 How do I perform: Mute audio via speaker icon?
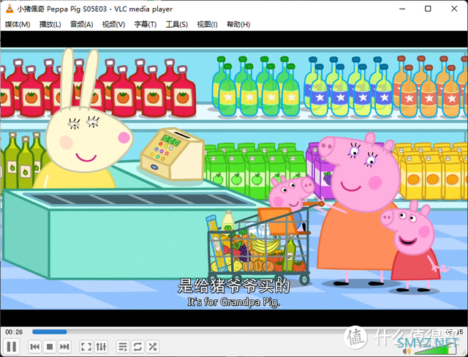(x=407, y=352)
